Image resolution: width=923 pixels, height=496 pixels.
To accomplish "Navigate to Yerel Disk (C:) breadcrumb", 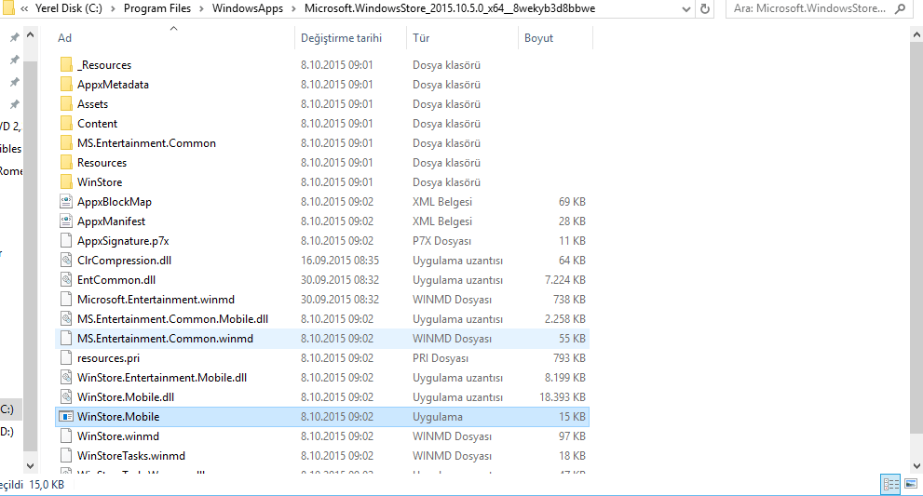I will (x=68, y=8).
